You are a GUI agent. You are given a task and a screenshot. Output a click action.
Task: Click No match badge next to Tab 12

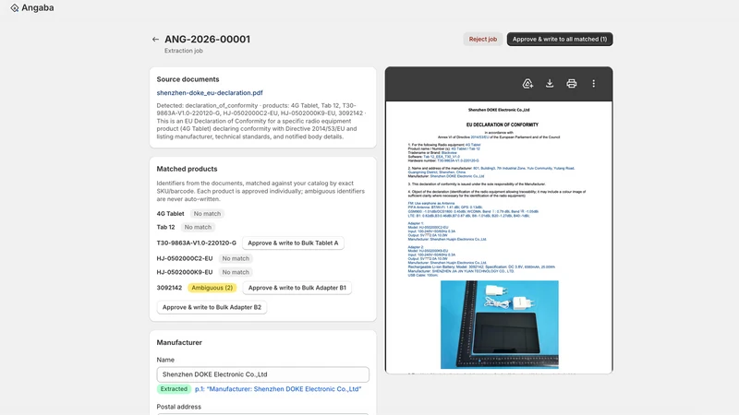pyautogui.click(x=198, y=227)
